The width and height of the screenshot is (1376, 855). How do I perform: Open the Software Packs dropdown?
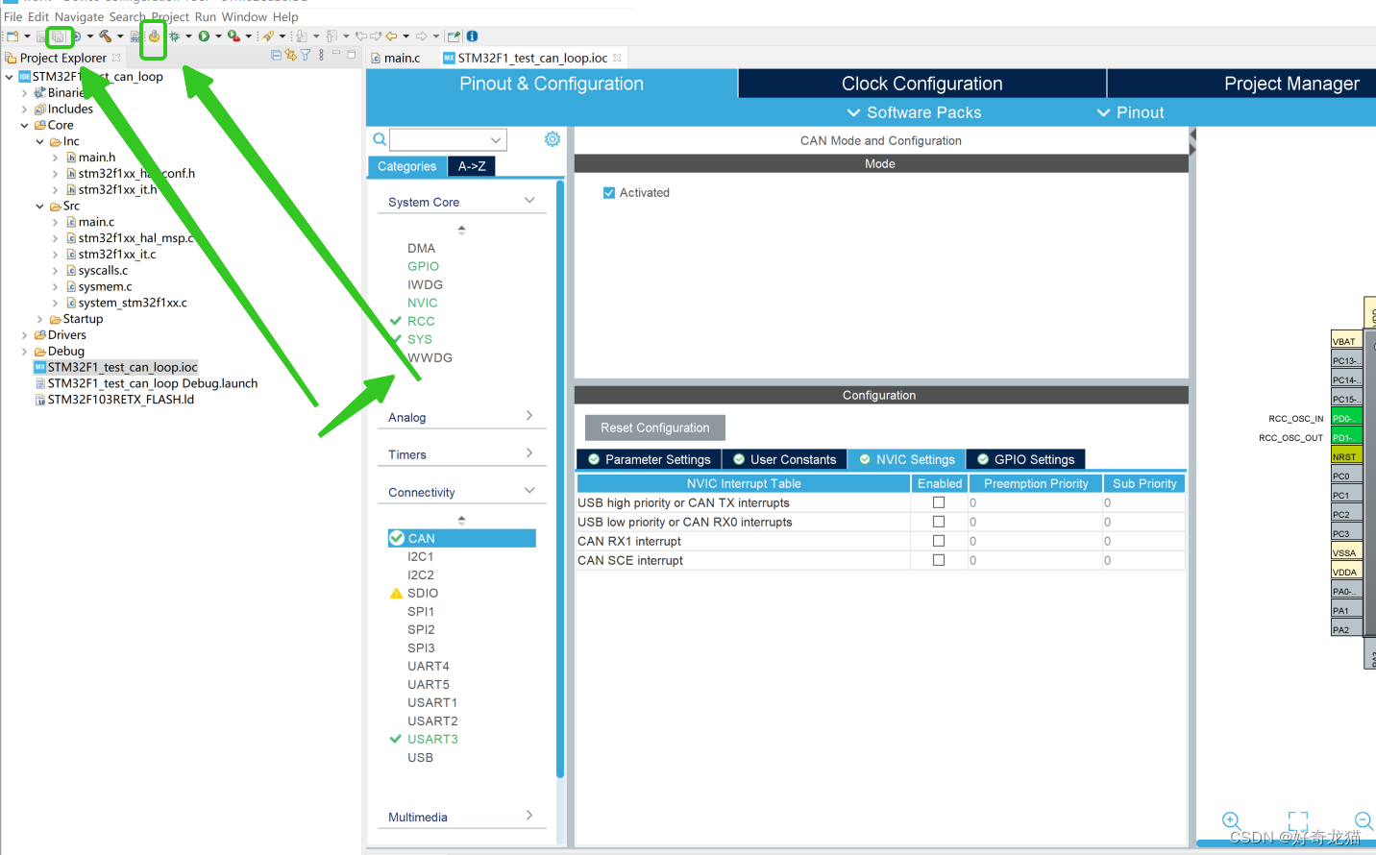click(x=914, y=112)
